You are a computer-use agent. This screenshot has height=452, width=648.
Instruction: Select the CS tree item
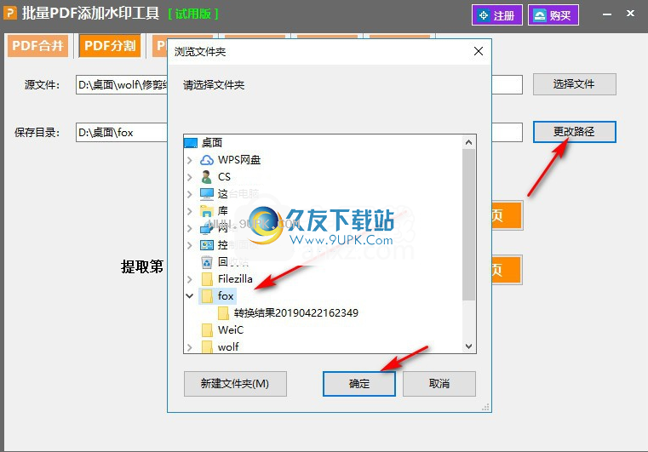click(x=224, y=177)
